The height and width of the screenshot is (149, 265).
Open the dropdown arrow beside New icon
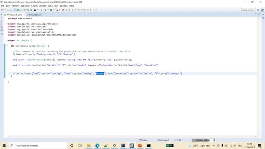point(5,10)
